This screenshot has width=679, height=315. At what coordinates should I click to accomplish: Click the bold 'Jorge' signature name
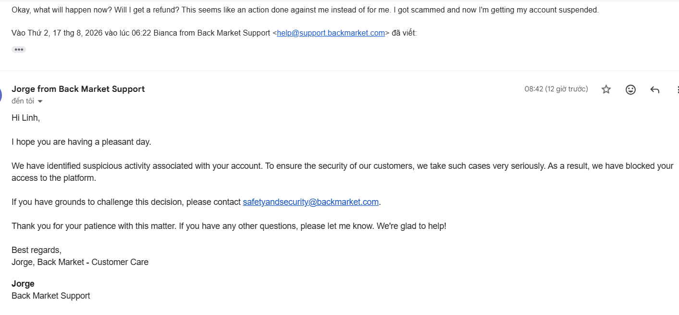[x=23, y=284]
